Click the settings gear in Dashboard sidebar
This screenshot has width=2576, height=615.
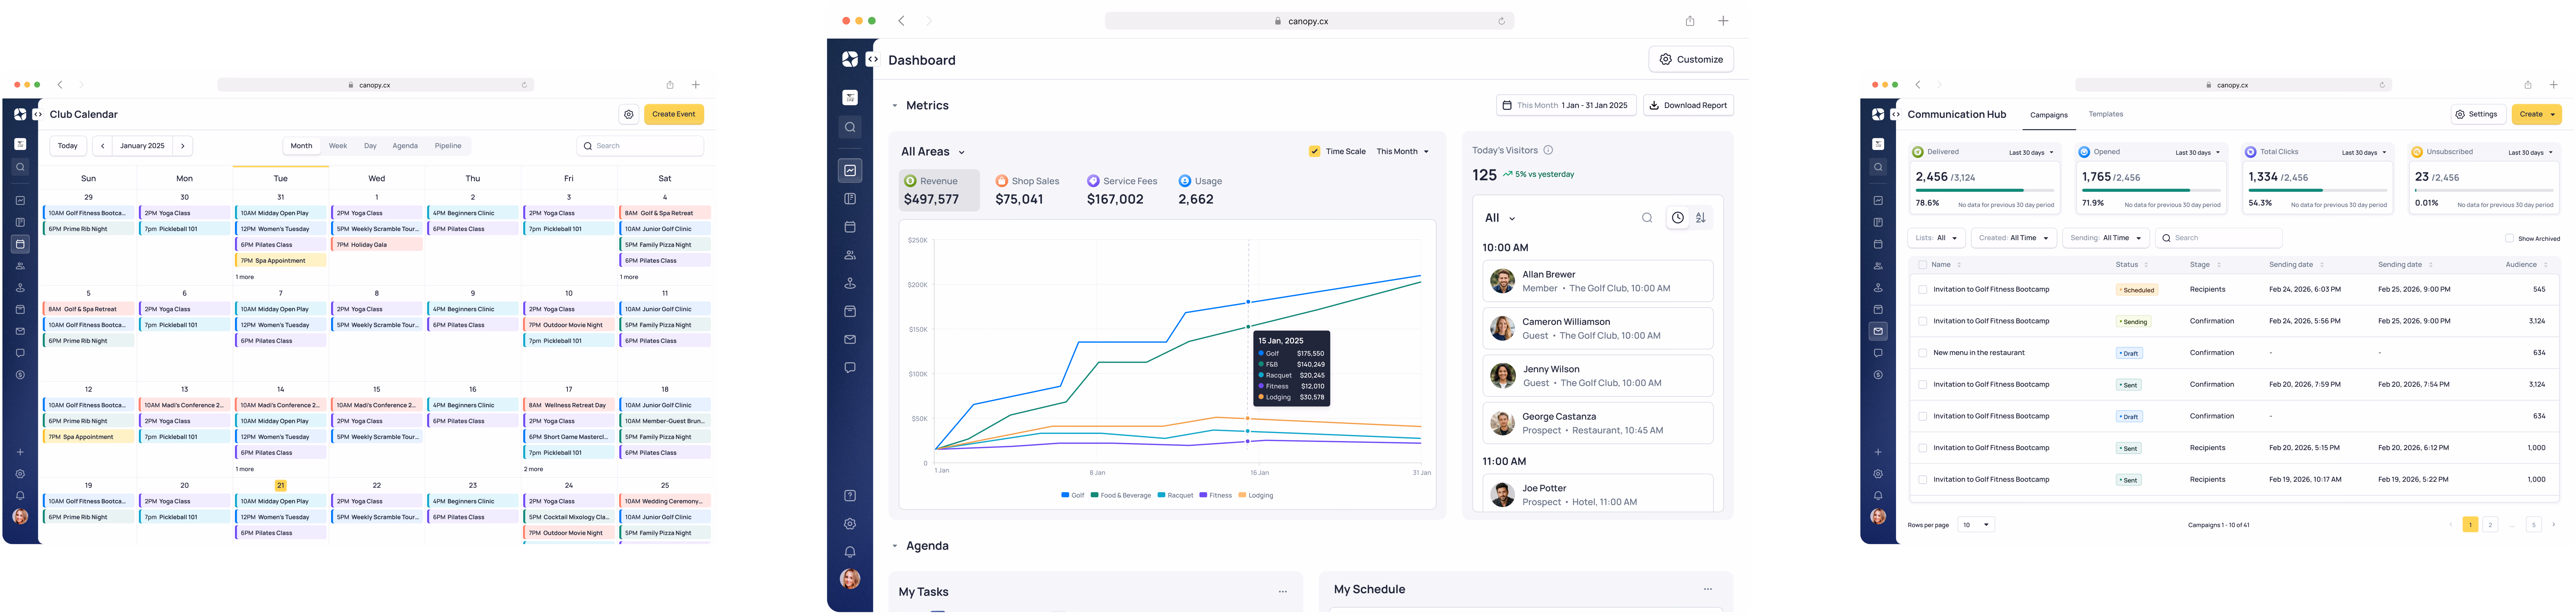[850, 524]
